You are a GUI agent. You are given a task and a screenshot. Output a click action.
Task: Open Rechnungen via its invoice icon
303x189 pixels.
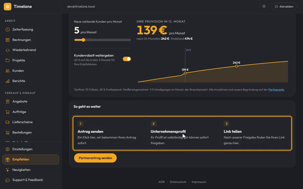tap(8, 40)
